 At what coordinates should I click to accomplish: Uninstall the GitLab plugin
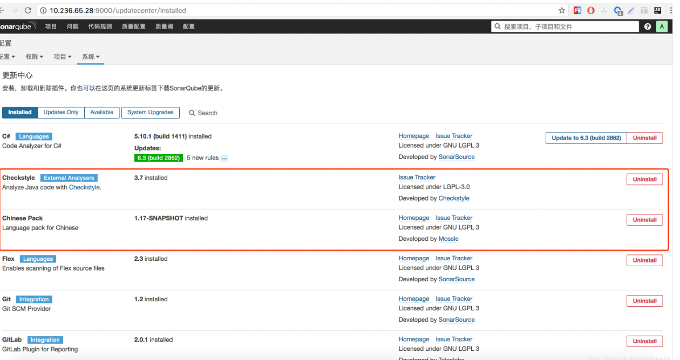[645, 341]
